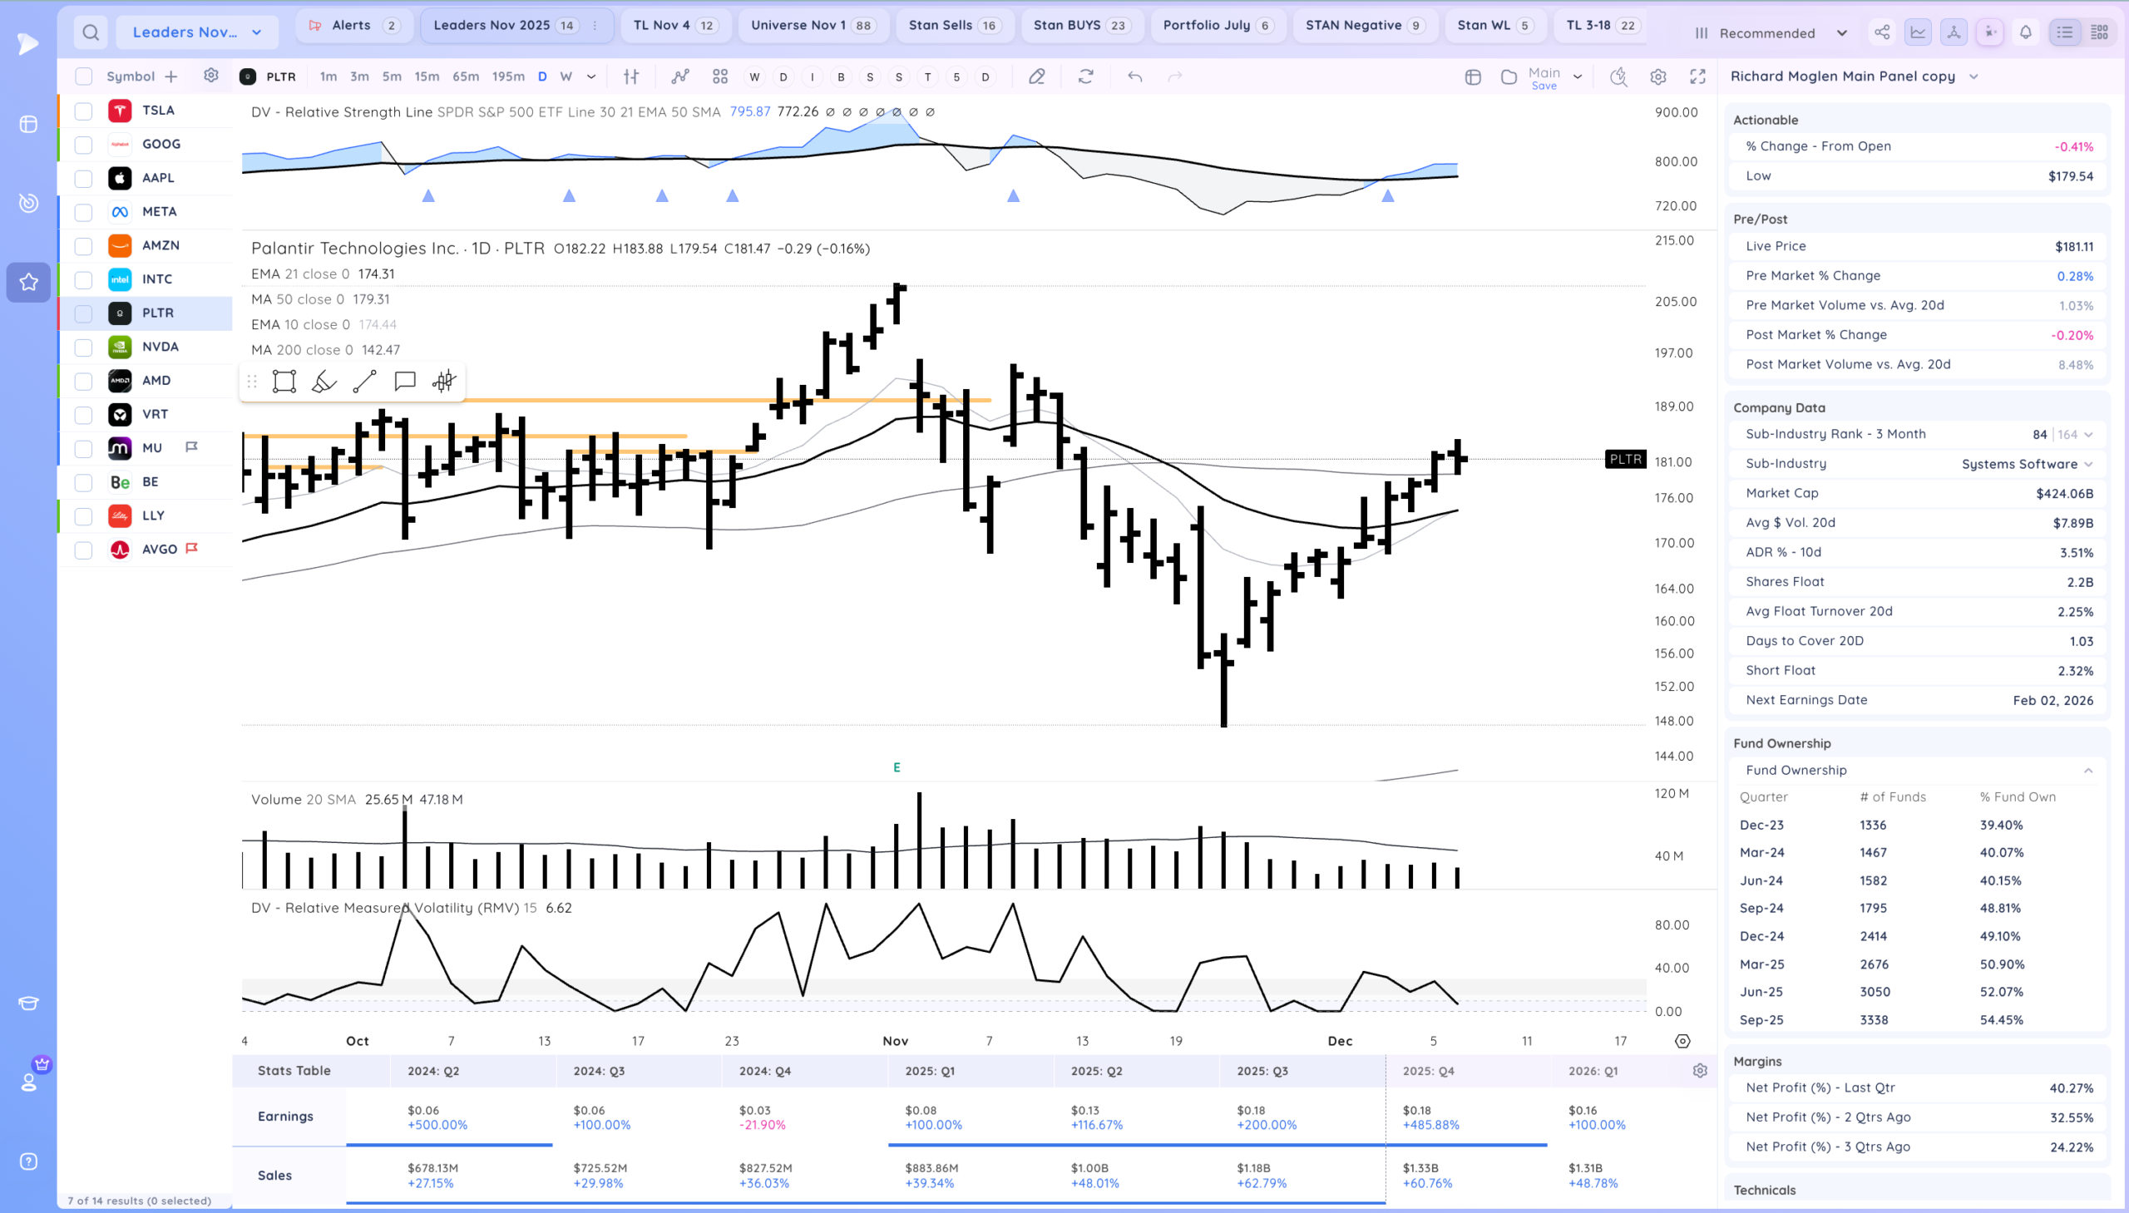Viewport: 2129px width, 1213px height.
Task: Select AMD in the watchlist
Action: [156, 381]
